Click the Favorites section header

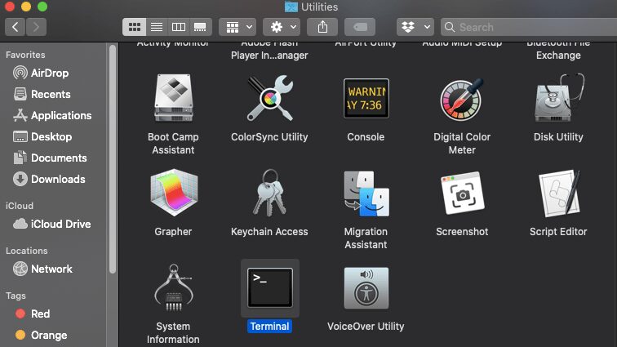pos(25,55)
